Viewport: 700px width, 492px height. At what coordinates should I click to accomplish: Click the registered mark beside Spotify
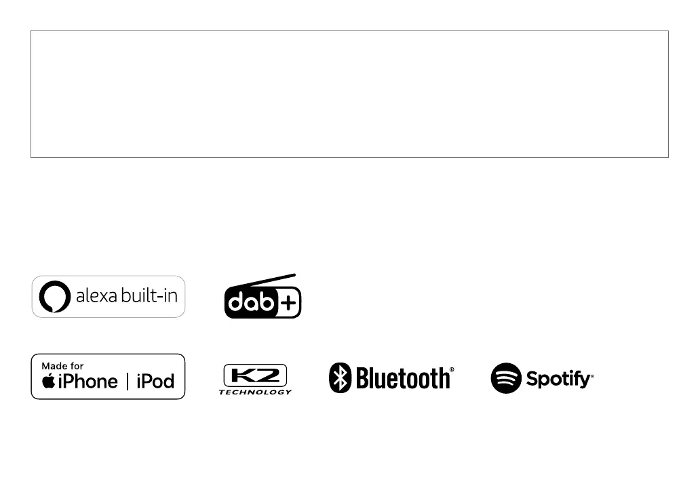point(592,377)
